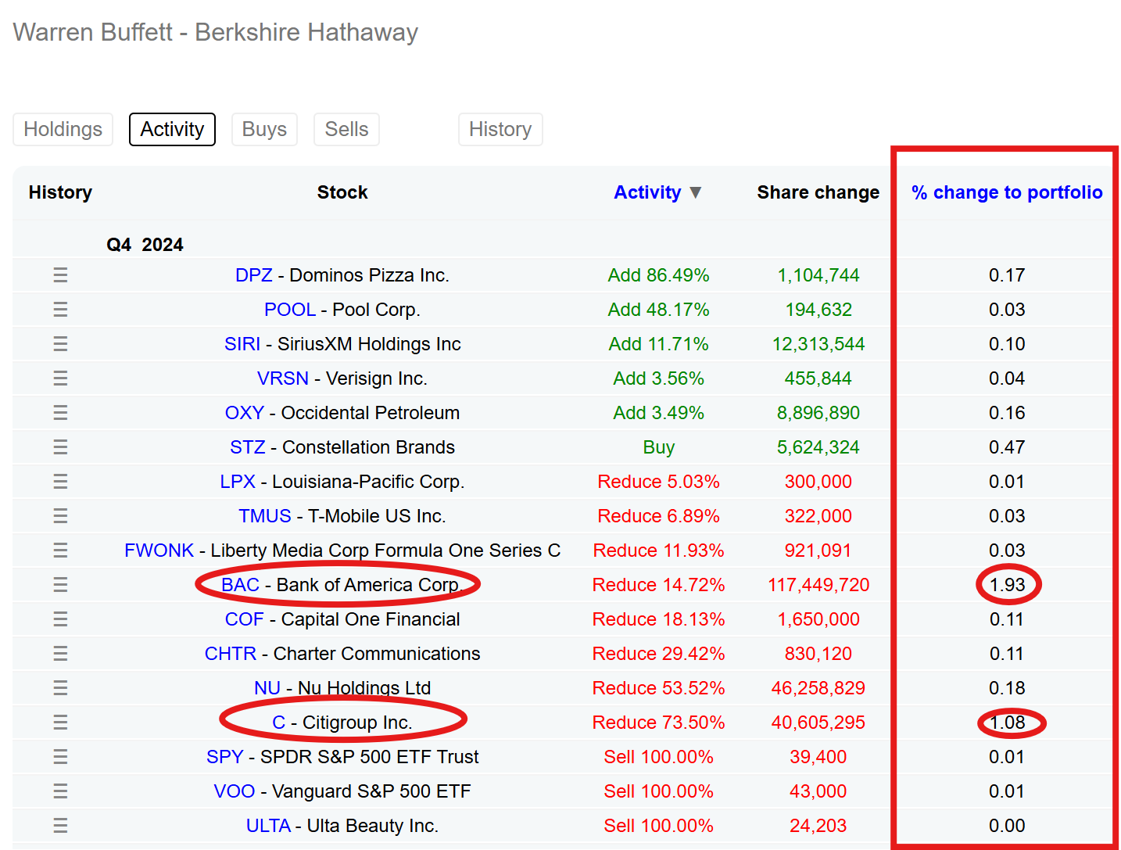Switch to the History tab
This screenshot has height=850, width=1121.
click(500, 129)
